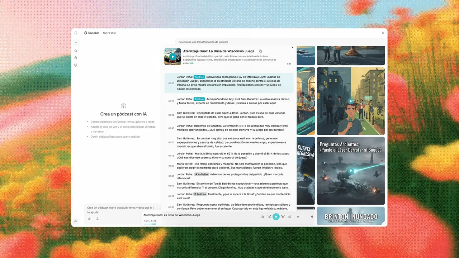Viewport: 459px width, 258px height.
Task: Click the user profile icon at the sidebar bottom
Action: [x=76, y=221]
